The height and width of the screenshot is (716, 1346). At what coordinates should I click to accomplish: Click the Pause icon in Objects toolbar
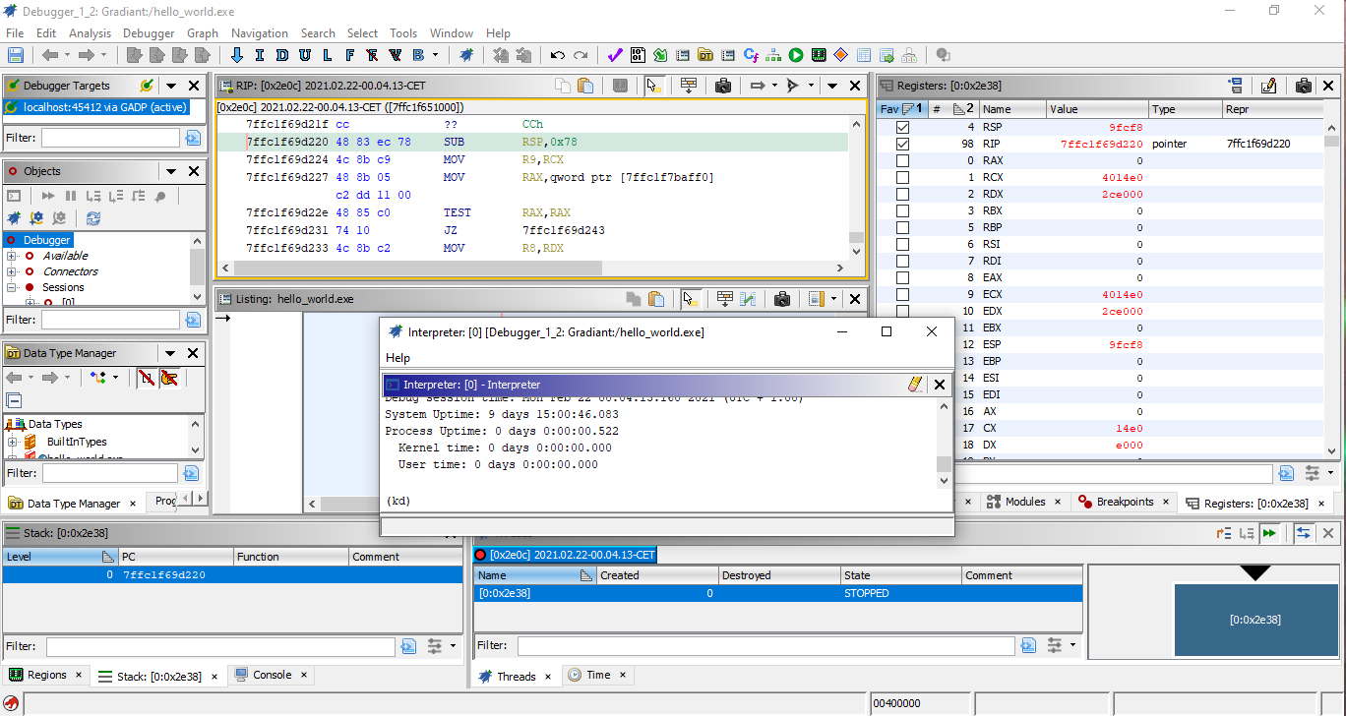coord(71,197)
